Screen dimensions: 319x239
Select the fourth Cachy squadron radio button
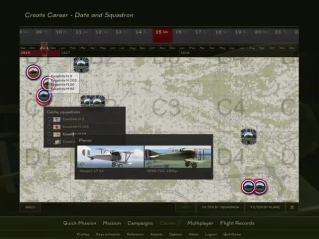(49, 141)
